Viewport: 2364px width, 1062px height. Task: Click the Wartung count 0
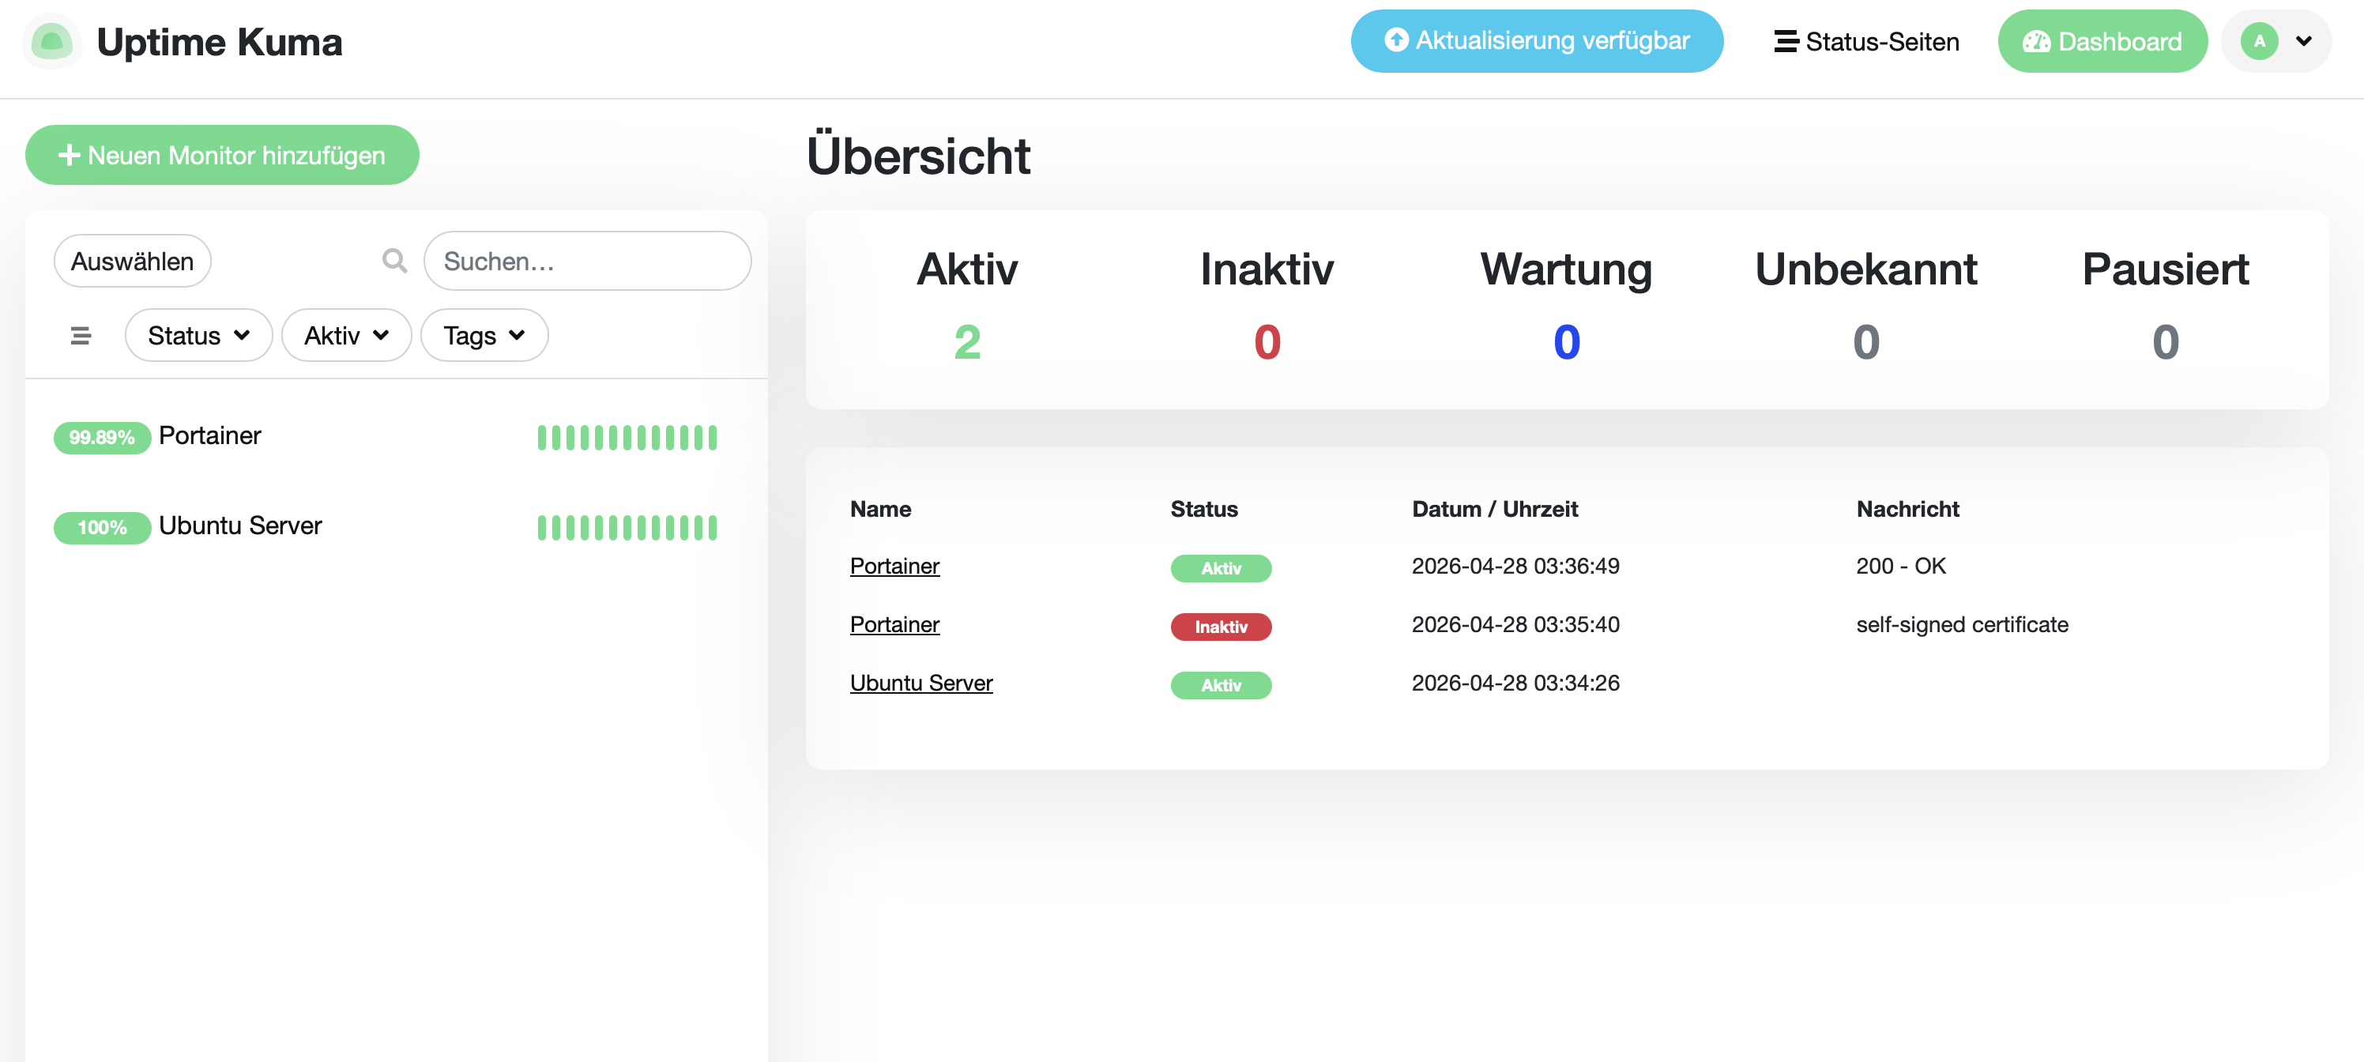pyautogui.click(x=1566, y=342)
